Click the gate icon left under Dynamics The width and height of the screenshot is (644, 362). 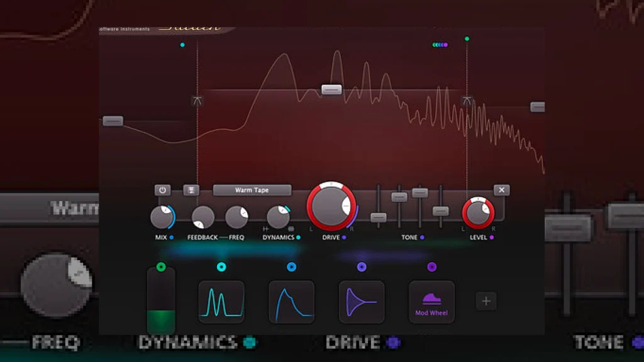(x=265, y=229)
